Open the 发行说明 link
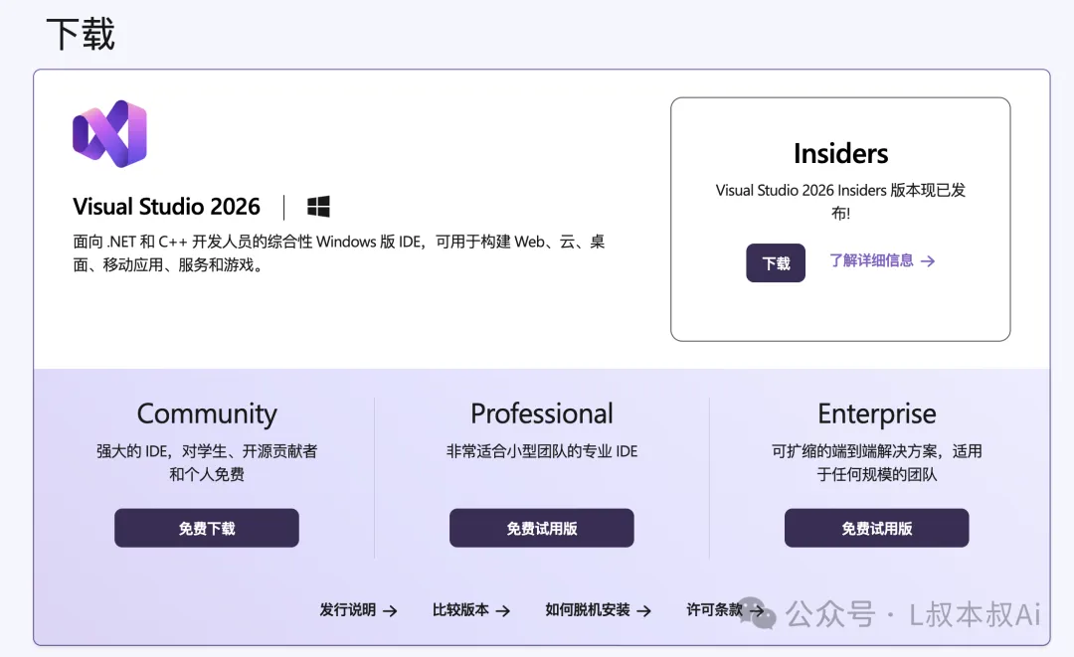 [358, 609]
